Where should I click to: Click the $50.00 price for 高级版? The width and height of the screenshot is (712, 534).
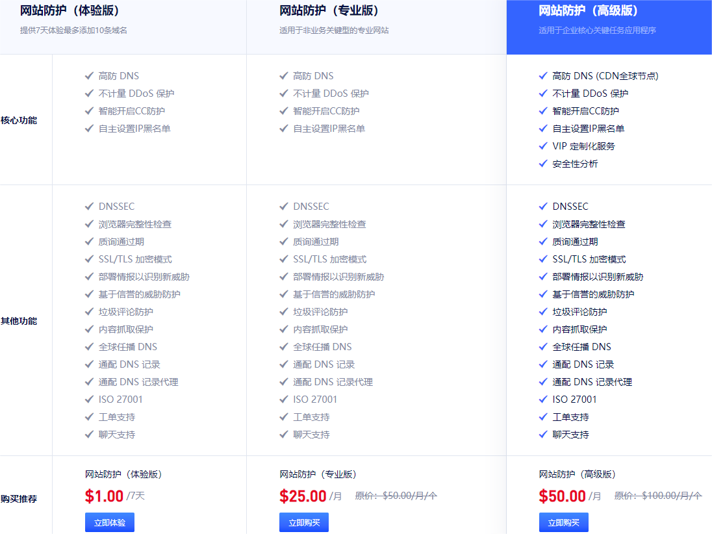tap(562, 496)
